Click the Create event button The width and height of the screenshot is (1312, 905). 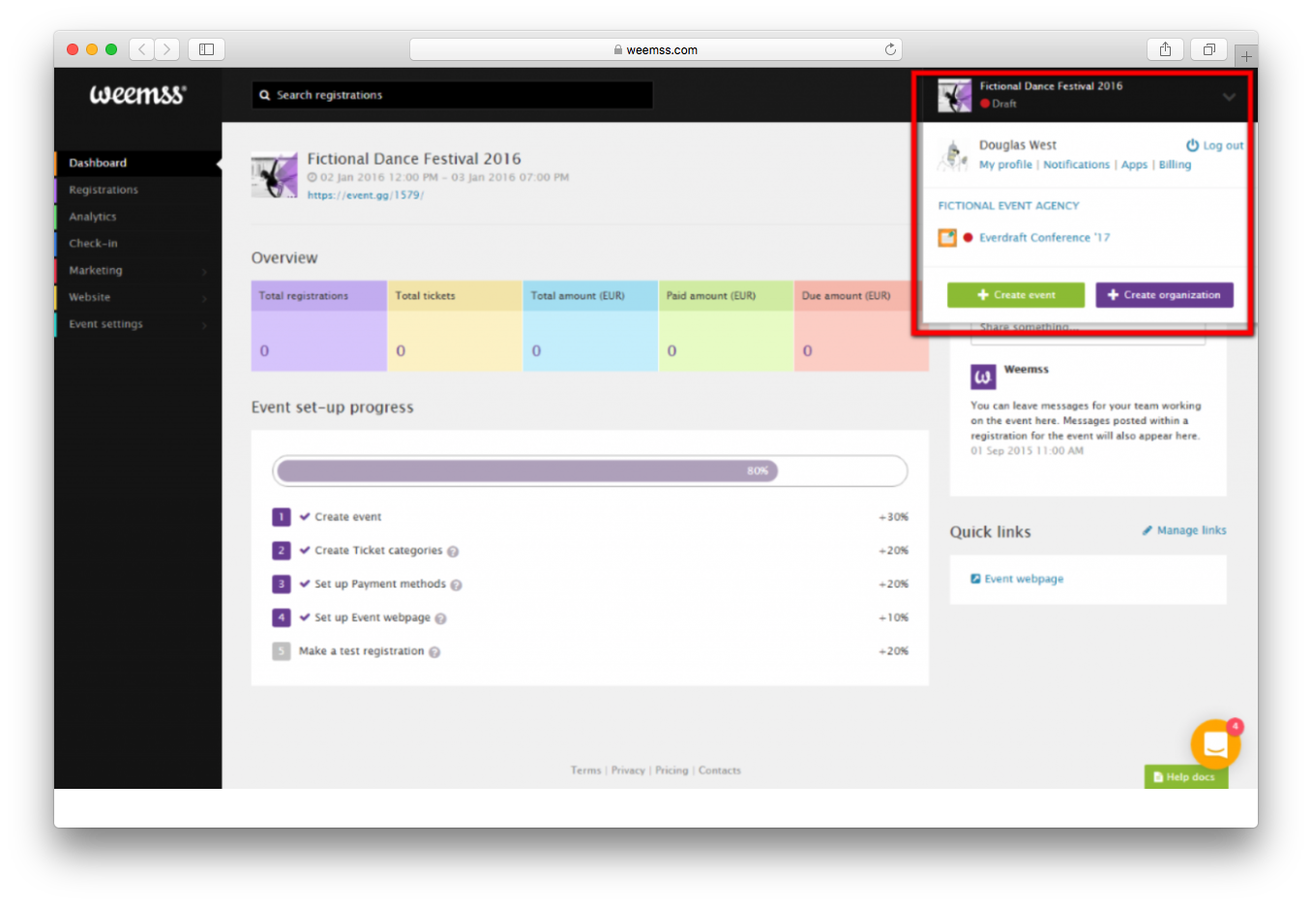click(x=1016, y=295)
